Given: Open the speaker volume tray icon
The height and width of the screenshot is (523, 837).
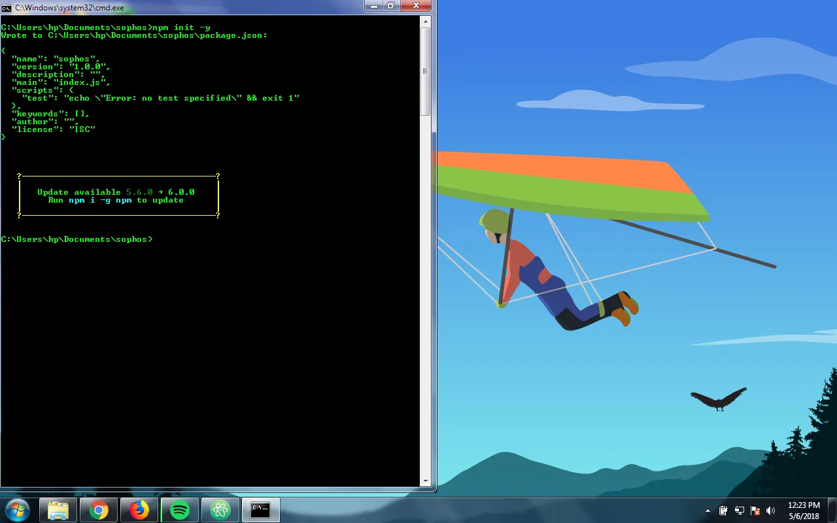Looking at the screenshot, I should click(x=771, y=511).
